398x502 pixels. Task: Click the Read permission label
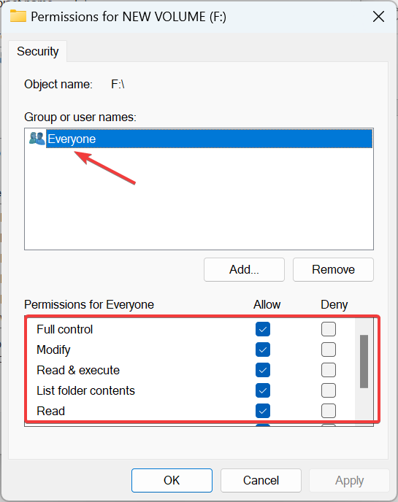[50, 412]
